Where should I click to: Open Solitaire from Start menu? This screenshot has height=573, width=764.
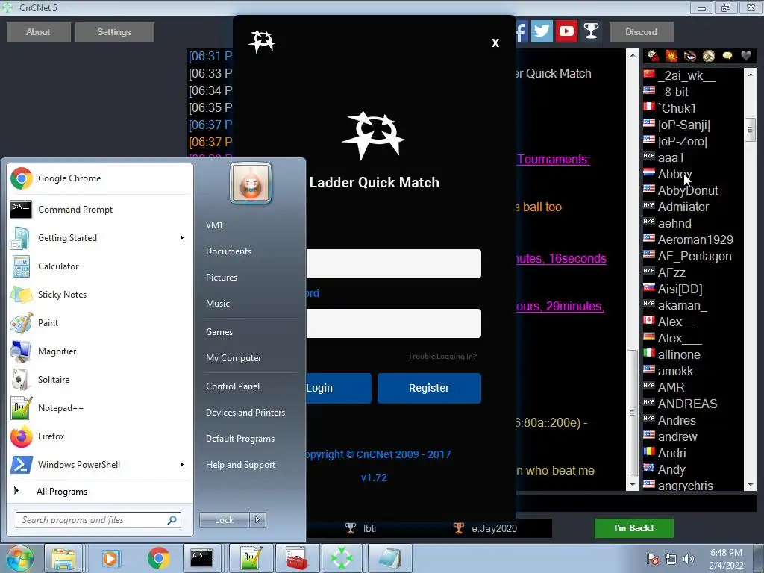coord(99,379)
